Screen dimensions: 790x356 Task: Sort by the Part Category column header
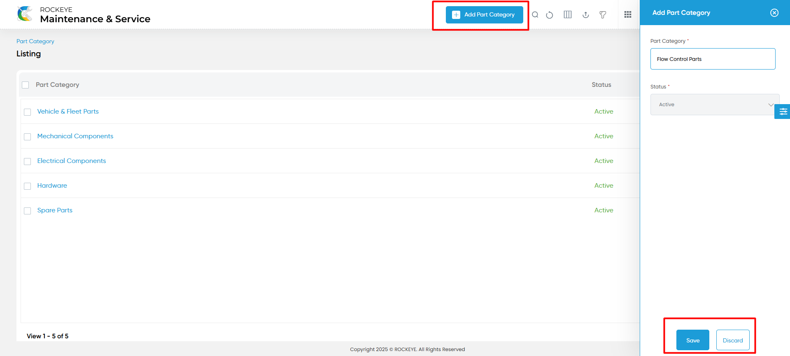tap(57, 85)
